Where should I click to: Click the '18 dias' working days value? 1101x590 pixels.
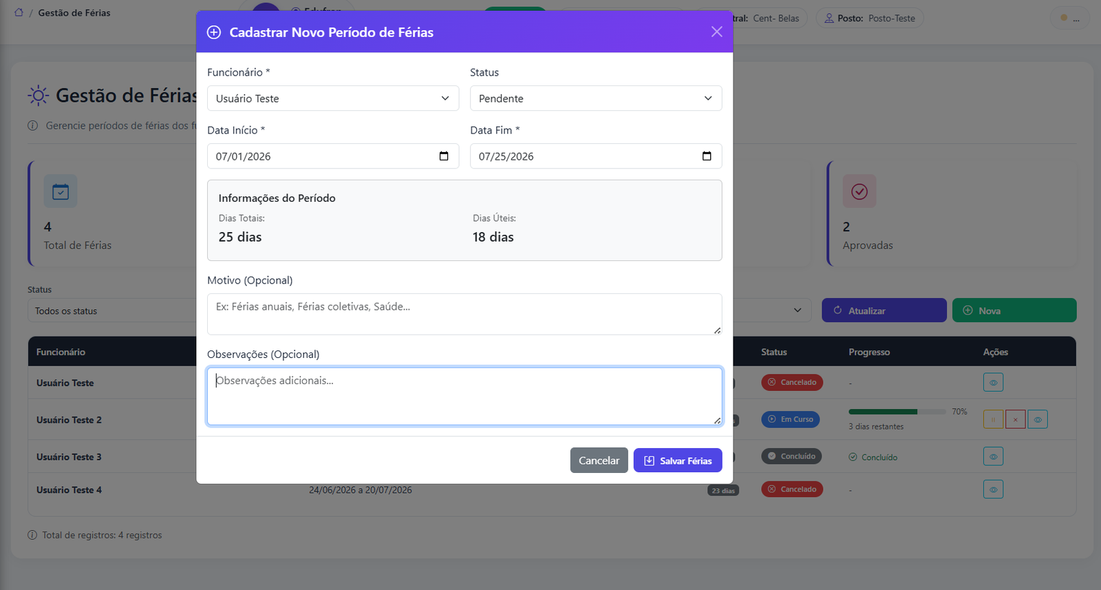(x=493, y=237)
